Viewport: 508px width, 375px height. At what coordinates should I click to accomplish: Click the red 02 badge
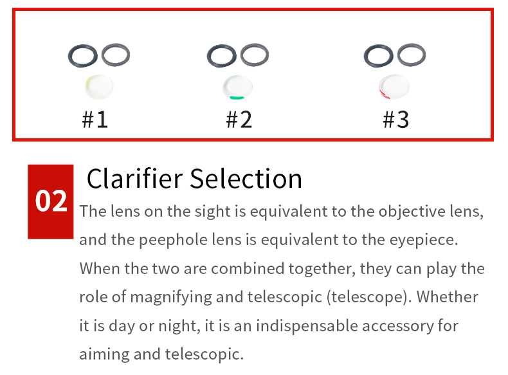coord(51,201)
